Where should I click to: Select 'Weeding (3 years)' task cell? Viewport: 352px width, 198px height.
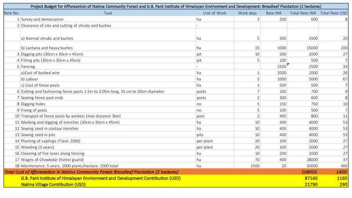(x=108, y=147)
